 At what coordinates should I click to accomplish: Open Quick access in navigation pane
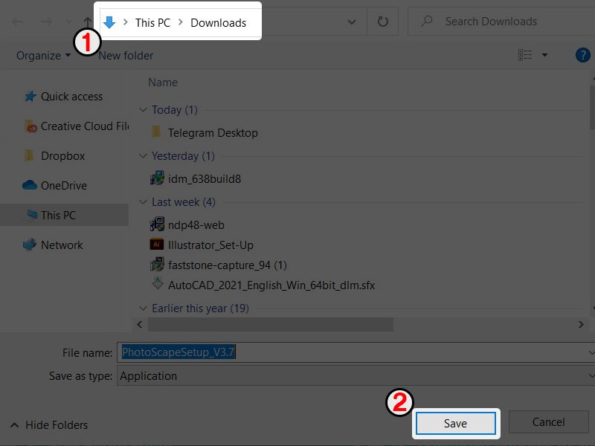[71, 97]
